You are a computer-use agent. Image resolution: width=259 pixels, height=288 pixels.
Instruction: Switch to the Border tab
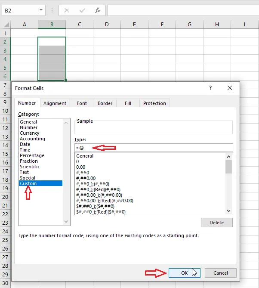pos(105,103)
